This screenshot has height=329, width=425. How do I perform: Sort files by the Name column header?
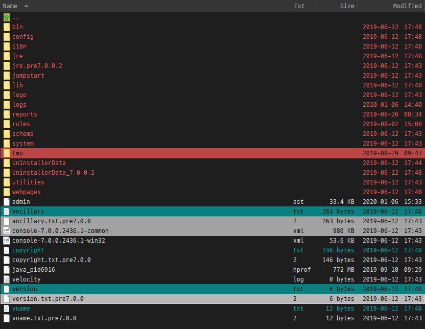[x=10, y=6]
